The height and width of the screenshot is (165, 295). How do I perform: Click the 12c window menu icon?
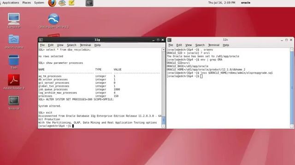[x=169, y=40]
